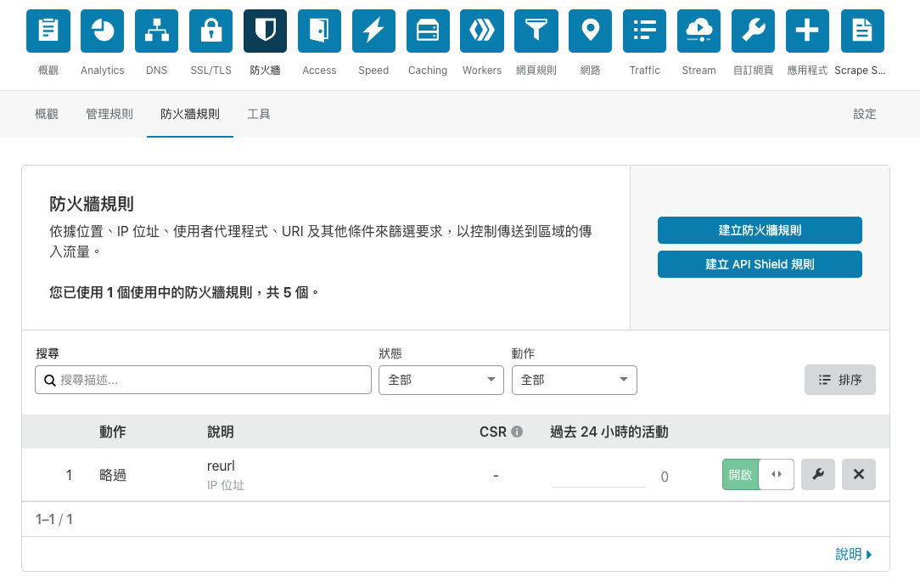Open the Speed lightning icon
The image size is (920, 587).
[x=373, y=31]
